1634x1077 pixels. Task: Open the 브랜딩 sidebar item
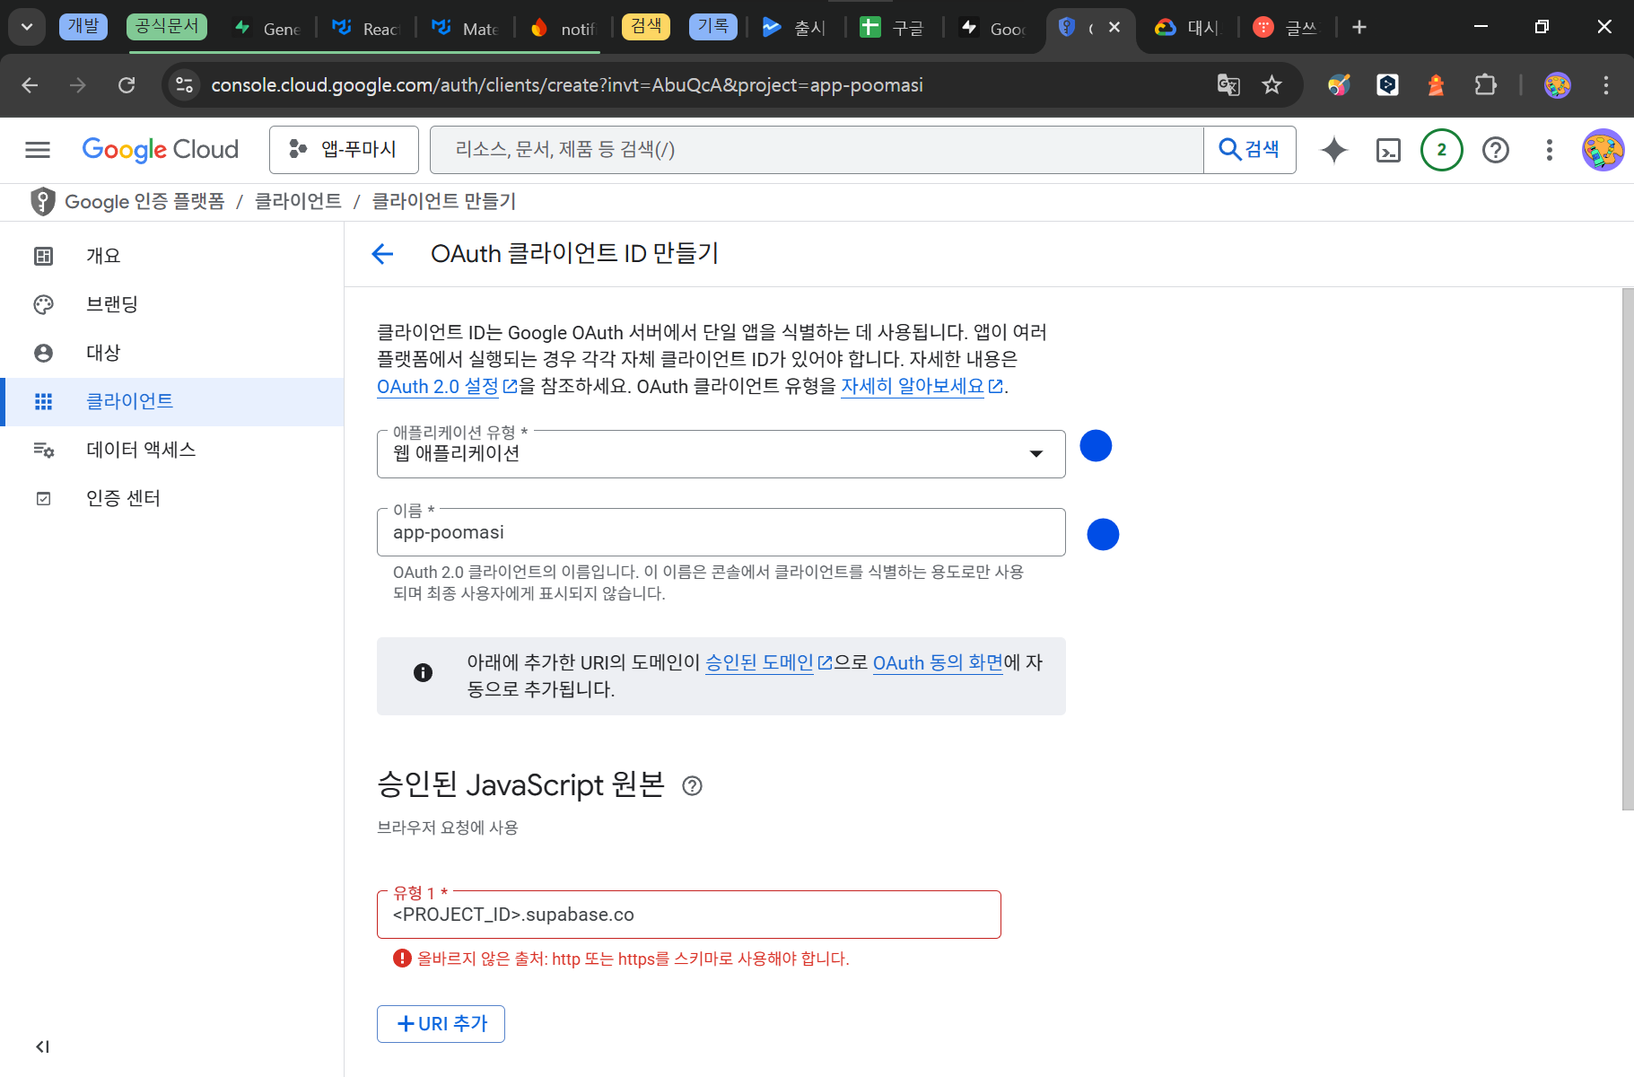pyautogui.click(x=172, y=304)
